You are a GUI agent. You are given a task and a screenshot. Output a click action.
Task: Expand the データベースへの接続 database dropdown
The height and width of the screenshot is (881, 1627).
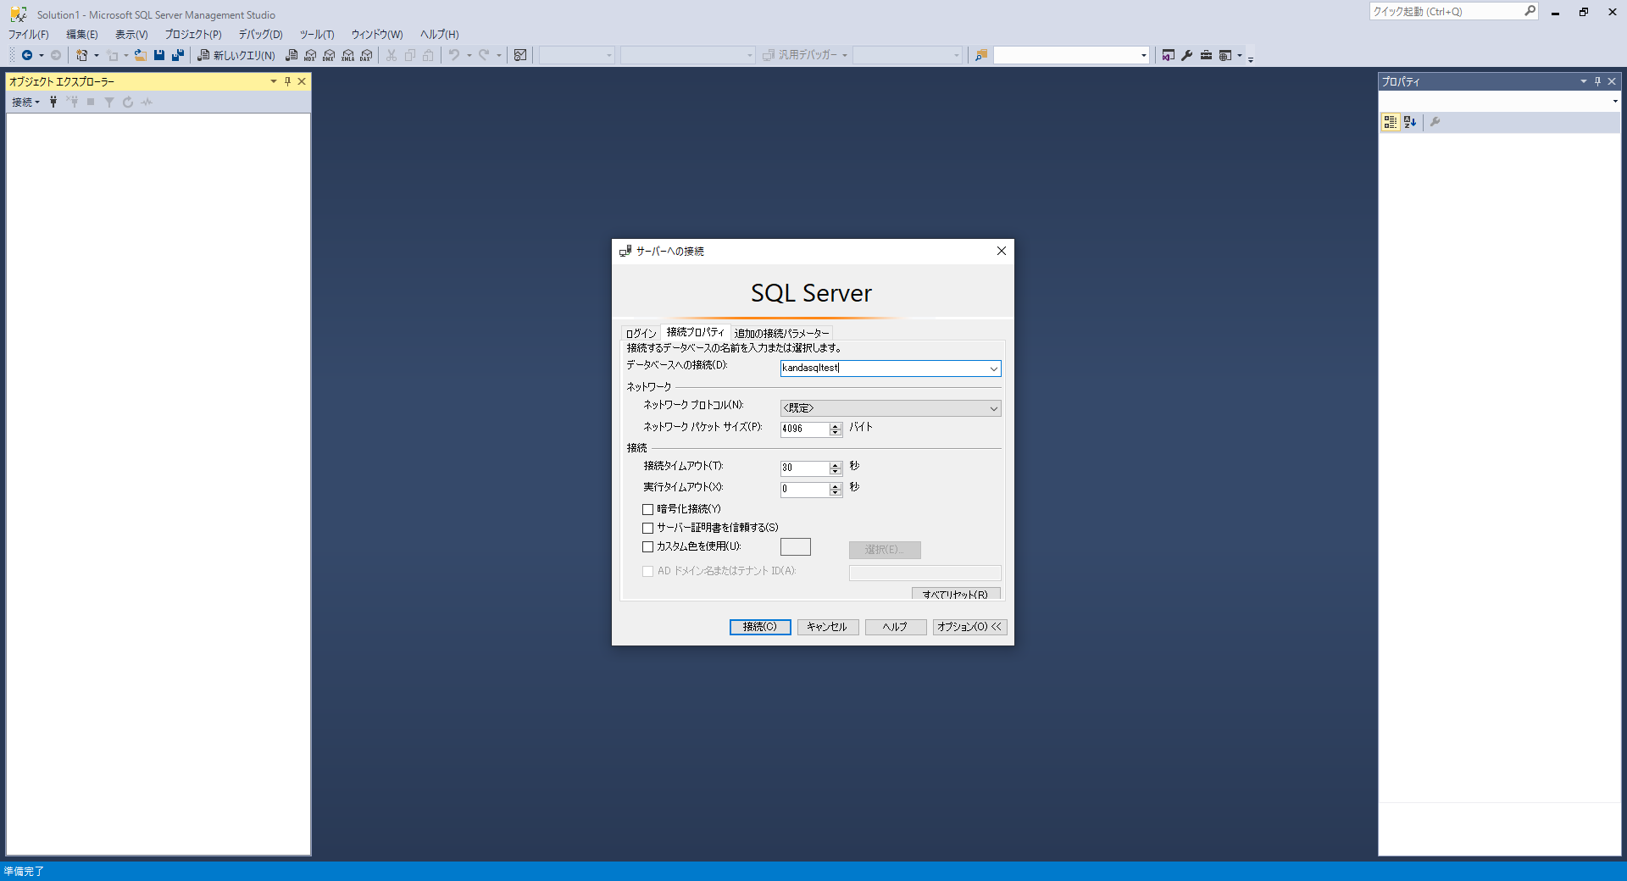[993, 368]
